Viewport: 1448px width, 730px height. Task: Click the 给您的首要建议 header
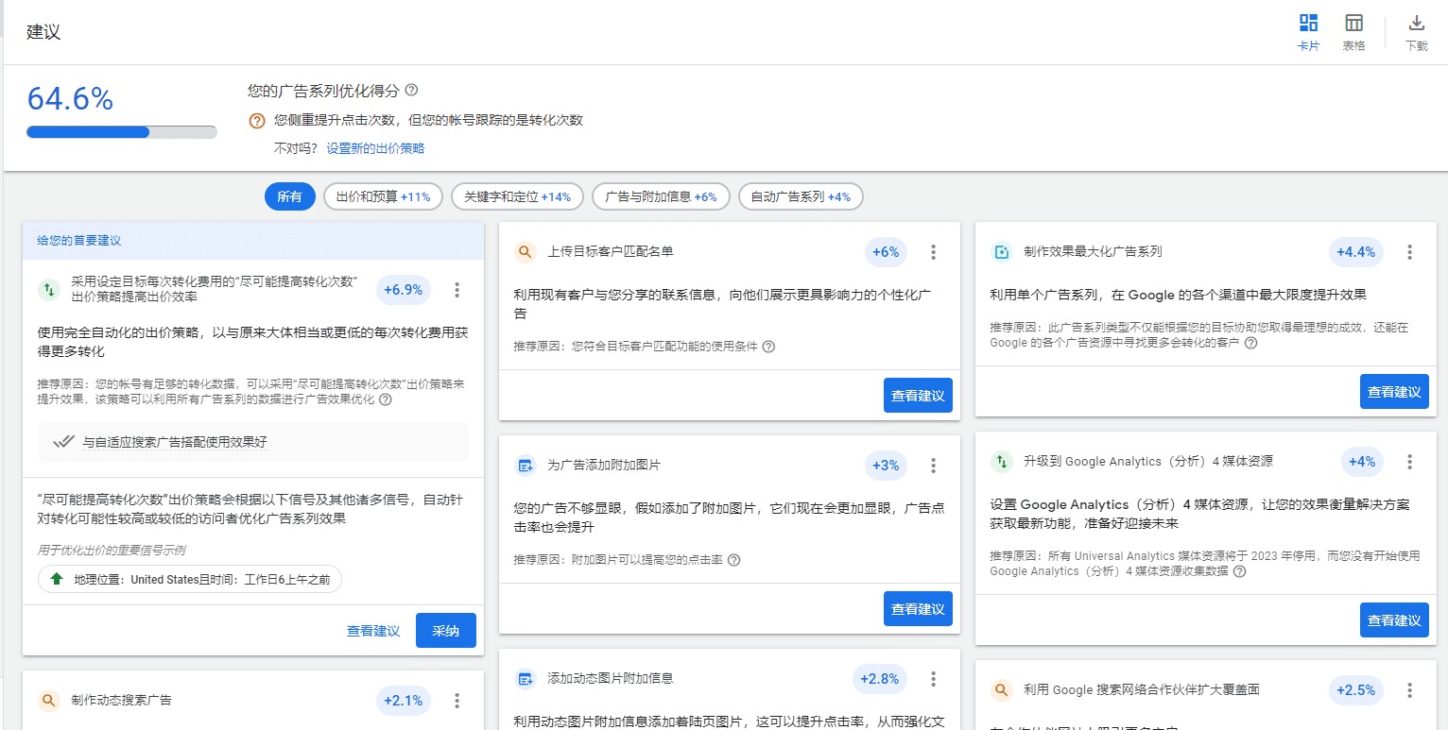[79, 241]
